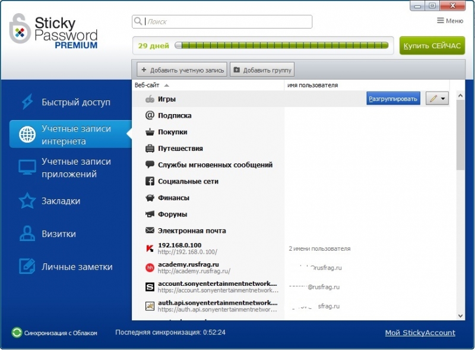Screen dimensions: 475x350
Task: Open Закладки via the star icon
Action: click(27, 200)
